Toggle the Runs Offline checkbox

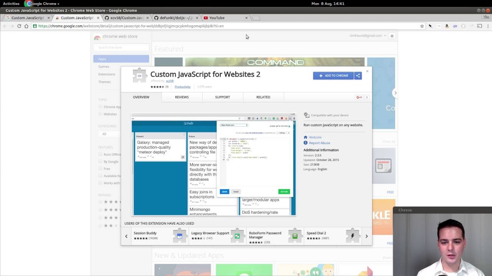[100, 154]
